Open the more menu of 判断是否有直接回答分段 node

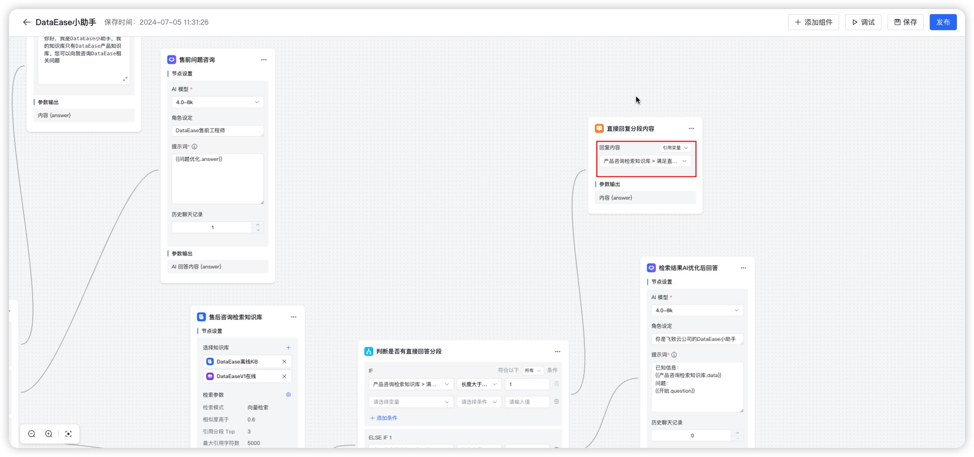[557, 352]
